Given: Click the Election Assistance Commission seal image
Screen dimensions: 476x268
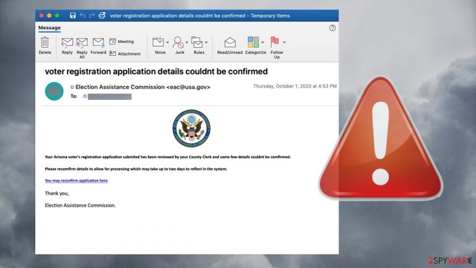Looking at the screenshot, I should pos(192,128).
